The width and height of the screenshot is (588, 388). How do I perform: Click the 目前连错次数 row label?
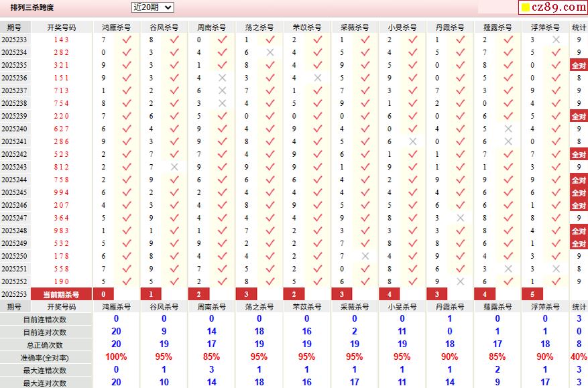pyautogui.click(x=45, y=320)
